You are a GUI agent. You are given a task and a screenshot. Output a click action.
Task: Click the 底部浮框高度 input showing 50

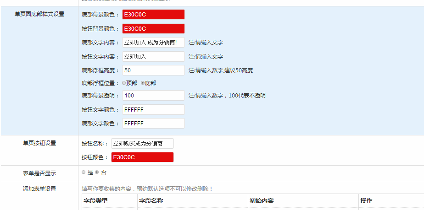153,70
